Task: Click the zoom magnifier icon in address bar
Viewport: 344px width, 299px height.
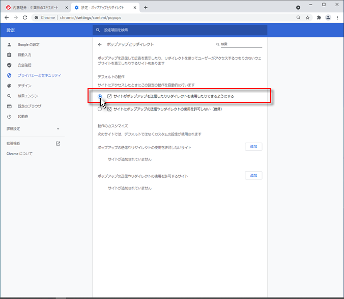Action: pos(298,17)
